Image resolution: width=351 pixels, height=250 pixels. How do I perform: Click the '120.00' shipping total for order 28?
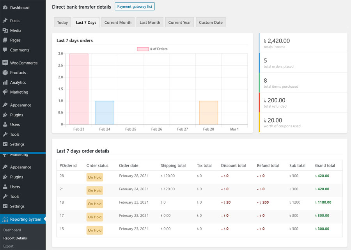click(168, 176)
